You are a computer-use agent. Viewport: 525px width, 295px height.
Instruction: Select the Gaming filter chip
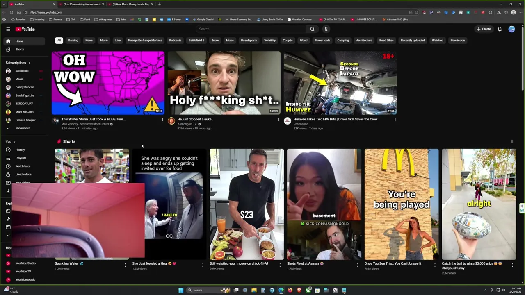click(73, 40)
